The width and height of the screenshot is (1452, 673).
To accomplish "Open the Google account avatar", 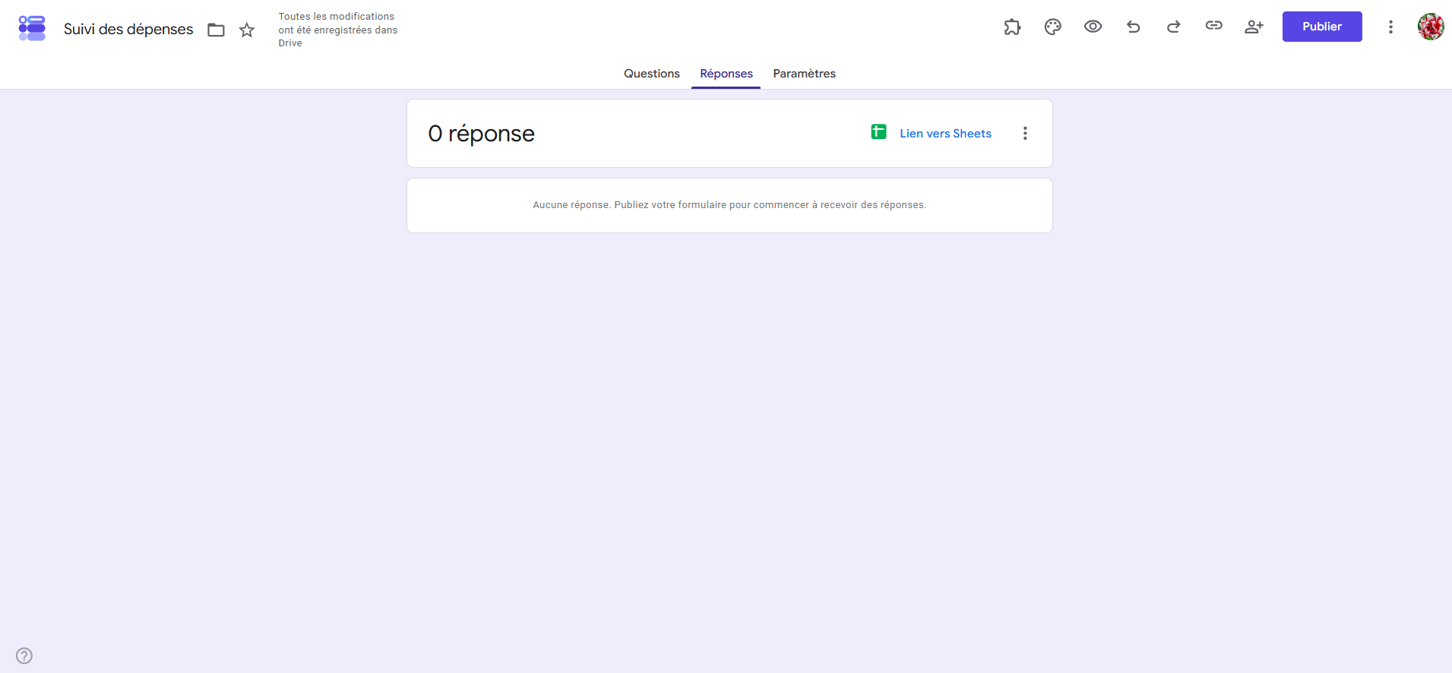I will [1431, 27].
